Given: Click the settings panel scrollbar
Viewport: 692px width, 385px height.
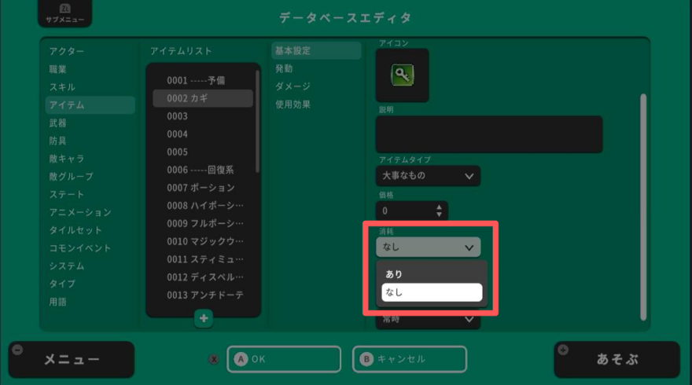Looking at the screenshot, I should click(643, 207).
